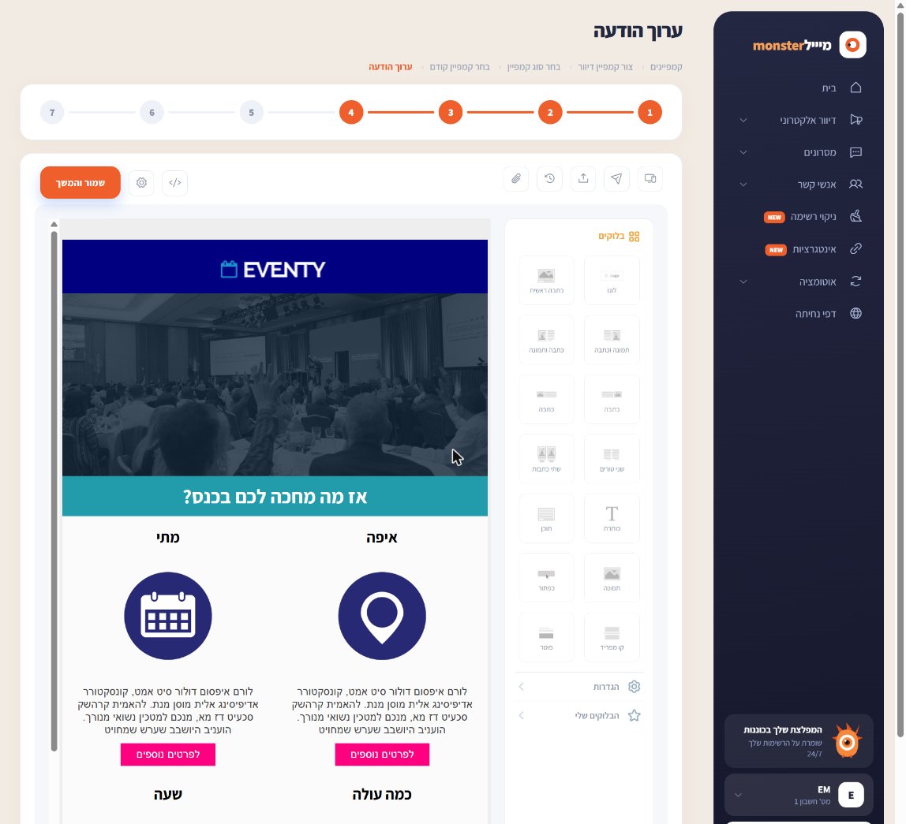The height and width of the screenshot is (824, 906).
Task: Select the תוכן content block
Action: click(547, 519)
